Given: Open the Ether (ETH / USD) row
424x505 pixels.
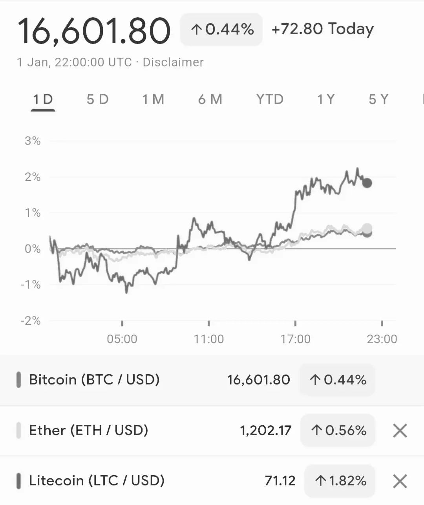Looking at the screenshot, I should tap(212, 430).
